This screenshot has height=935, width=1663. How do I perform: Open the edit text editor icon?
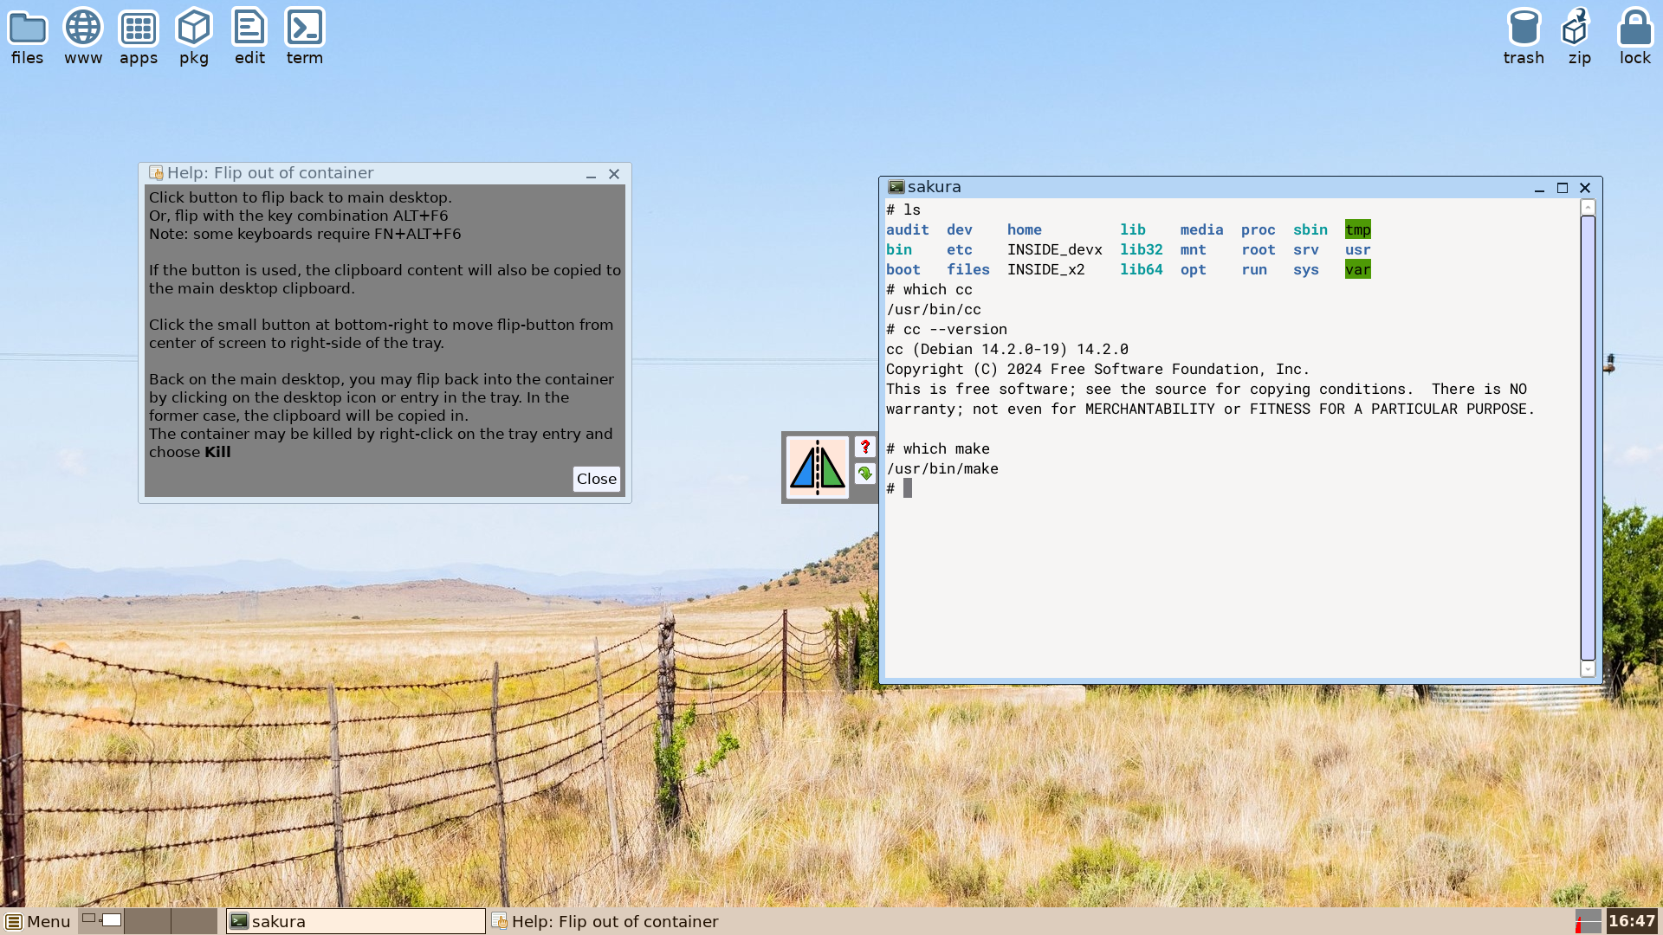(x=249, y=36)
